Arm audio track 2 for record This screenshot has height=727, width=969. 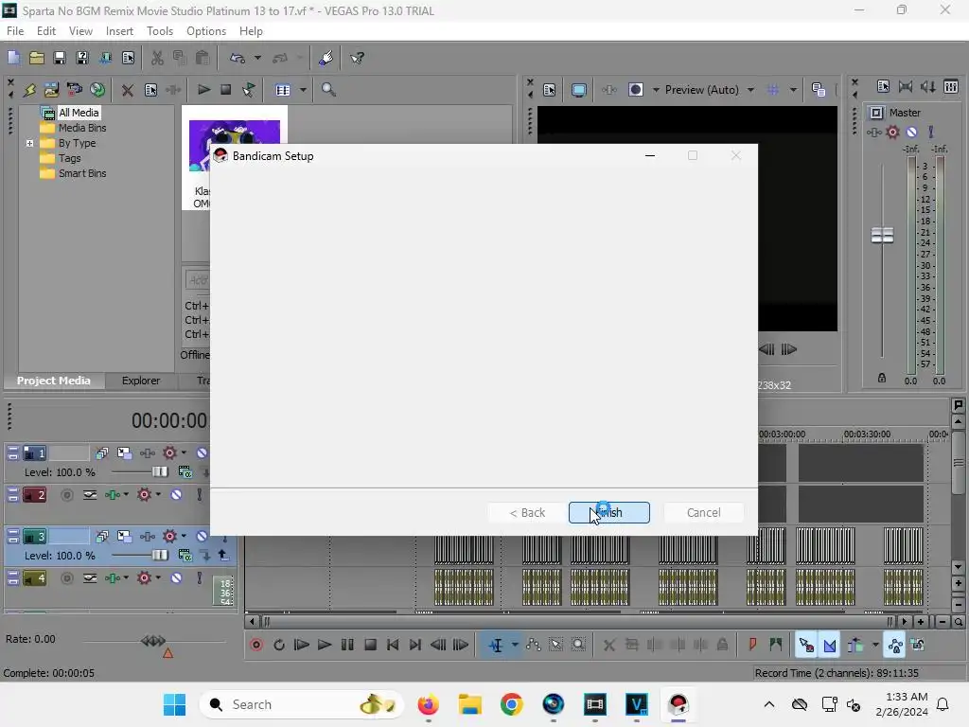[x=67, y=494]
